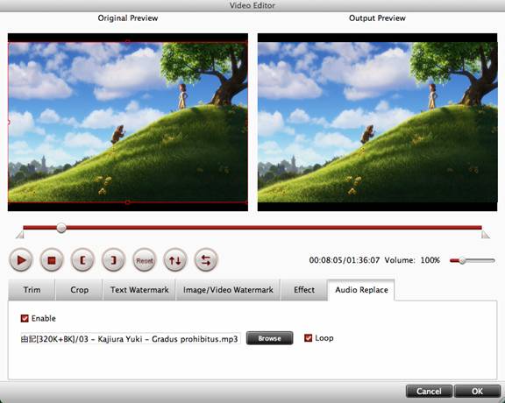Click the top-center crop handle in Original Preview

[x=127, y=42]
